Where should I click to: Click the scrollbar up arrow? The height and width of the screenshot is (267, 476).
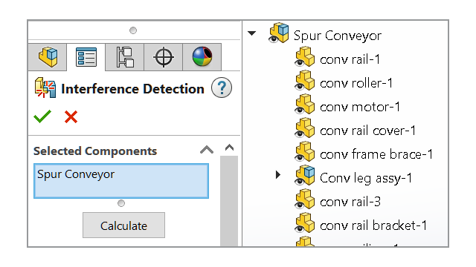pyautogui.click(x=230, y=148)
